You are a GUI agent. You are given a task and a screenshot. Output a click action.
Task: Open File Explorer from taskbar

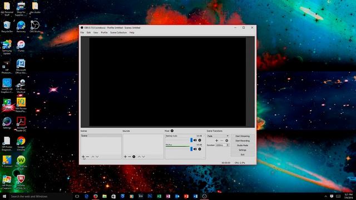[105, 196]
